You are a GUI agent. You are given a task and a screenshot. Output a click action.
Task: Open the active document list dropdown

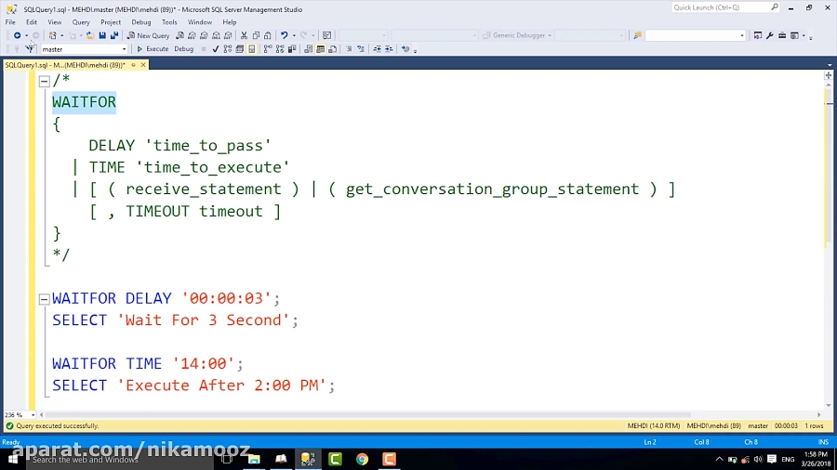829,65
